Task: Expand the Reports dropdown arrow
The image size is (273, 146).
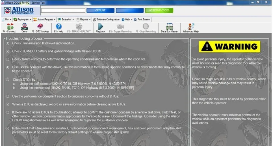Action: tap(90, 20)
